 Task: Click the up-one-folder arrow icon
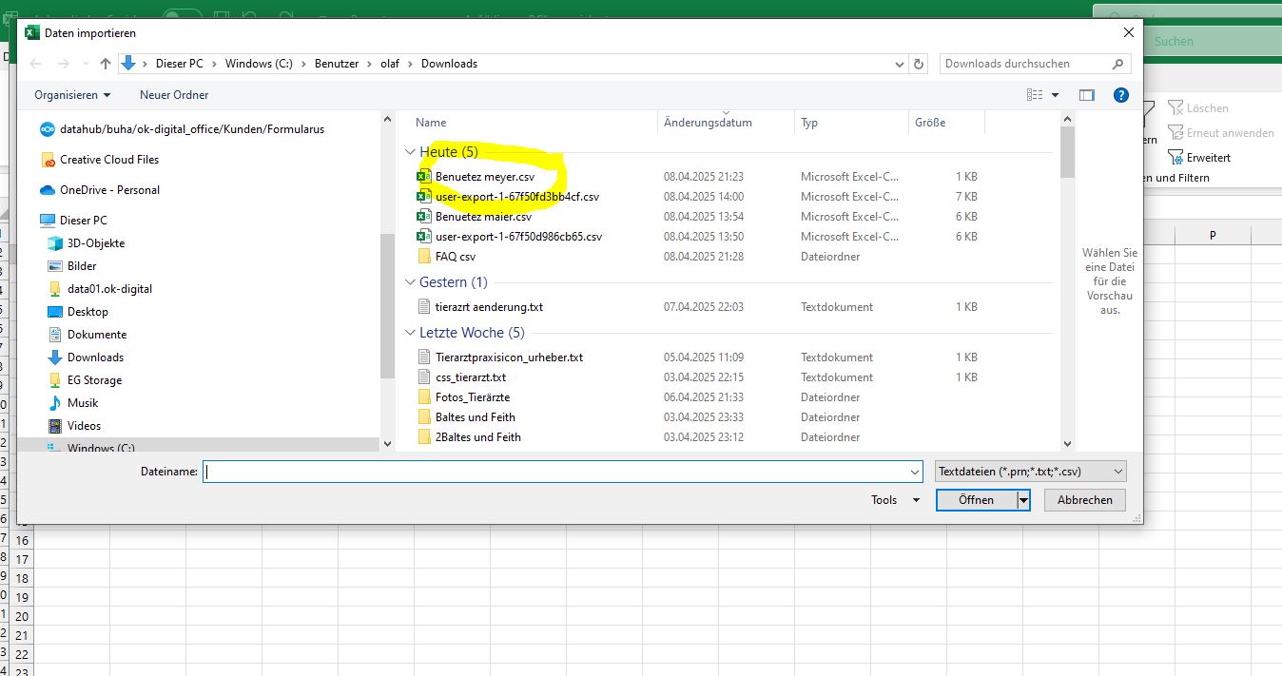coord(106,64)
